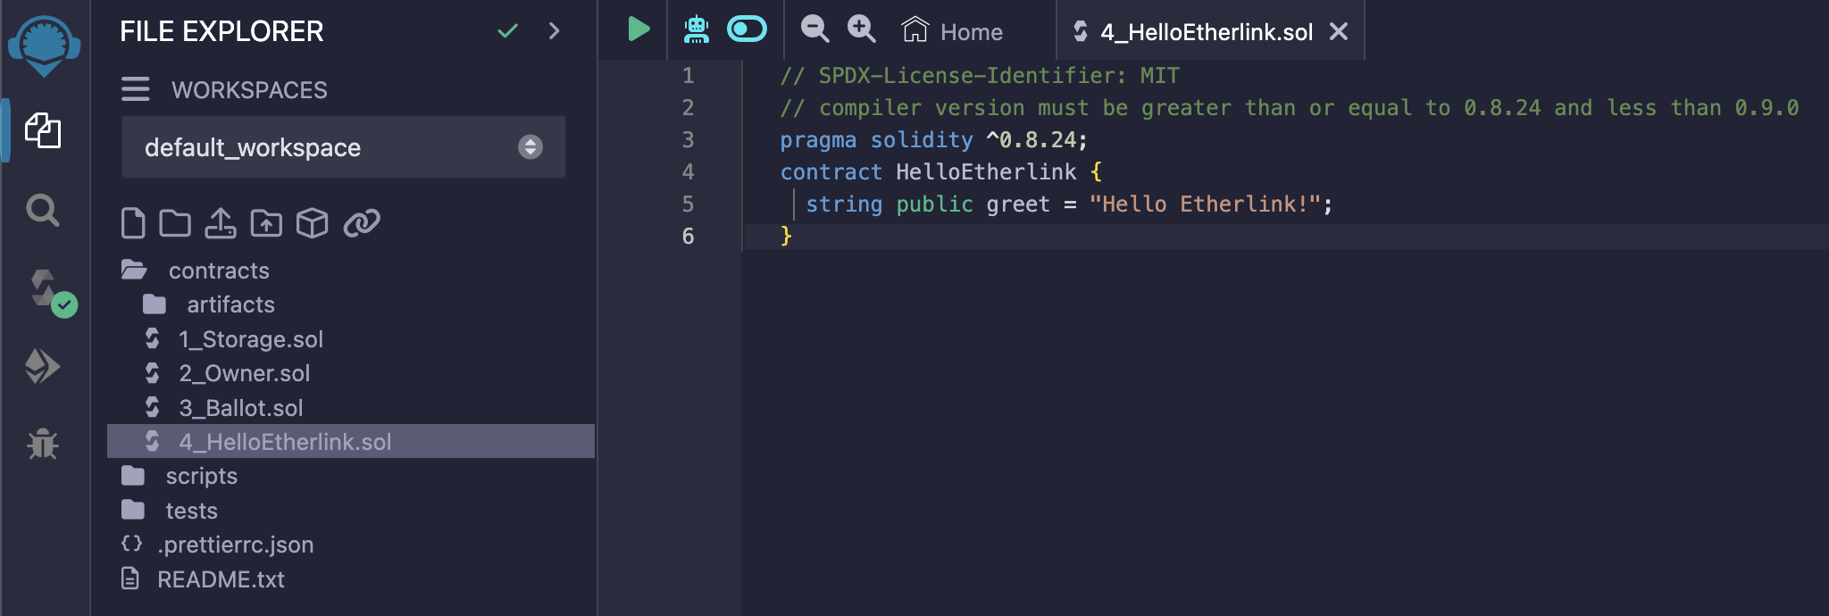Screen dimensions: 1829x616
Task: Open the Search in files panel
Action: click(x=43, y=211)
